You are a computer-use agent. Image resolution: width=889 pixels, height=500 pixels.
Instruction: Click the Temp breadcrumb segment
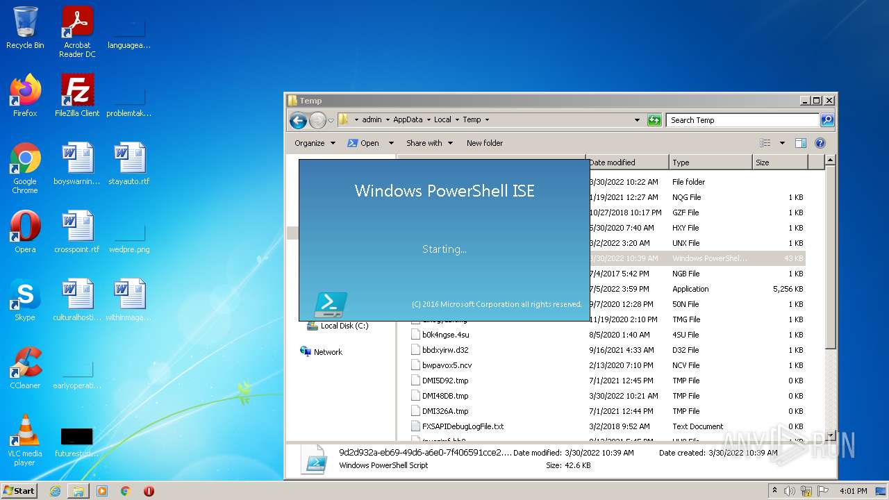click(x=472, y=120)
